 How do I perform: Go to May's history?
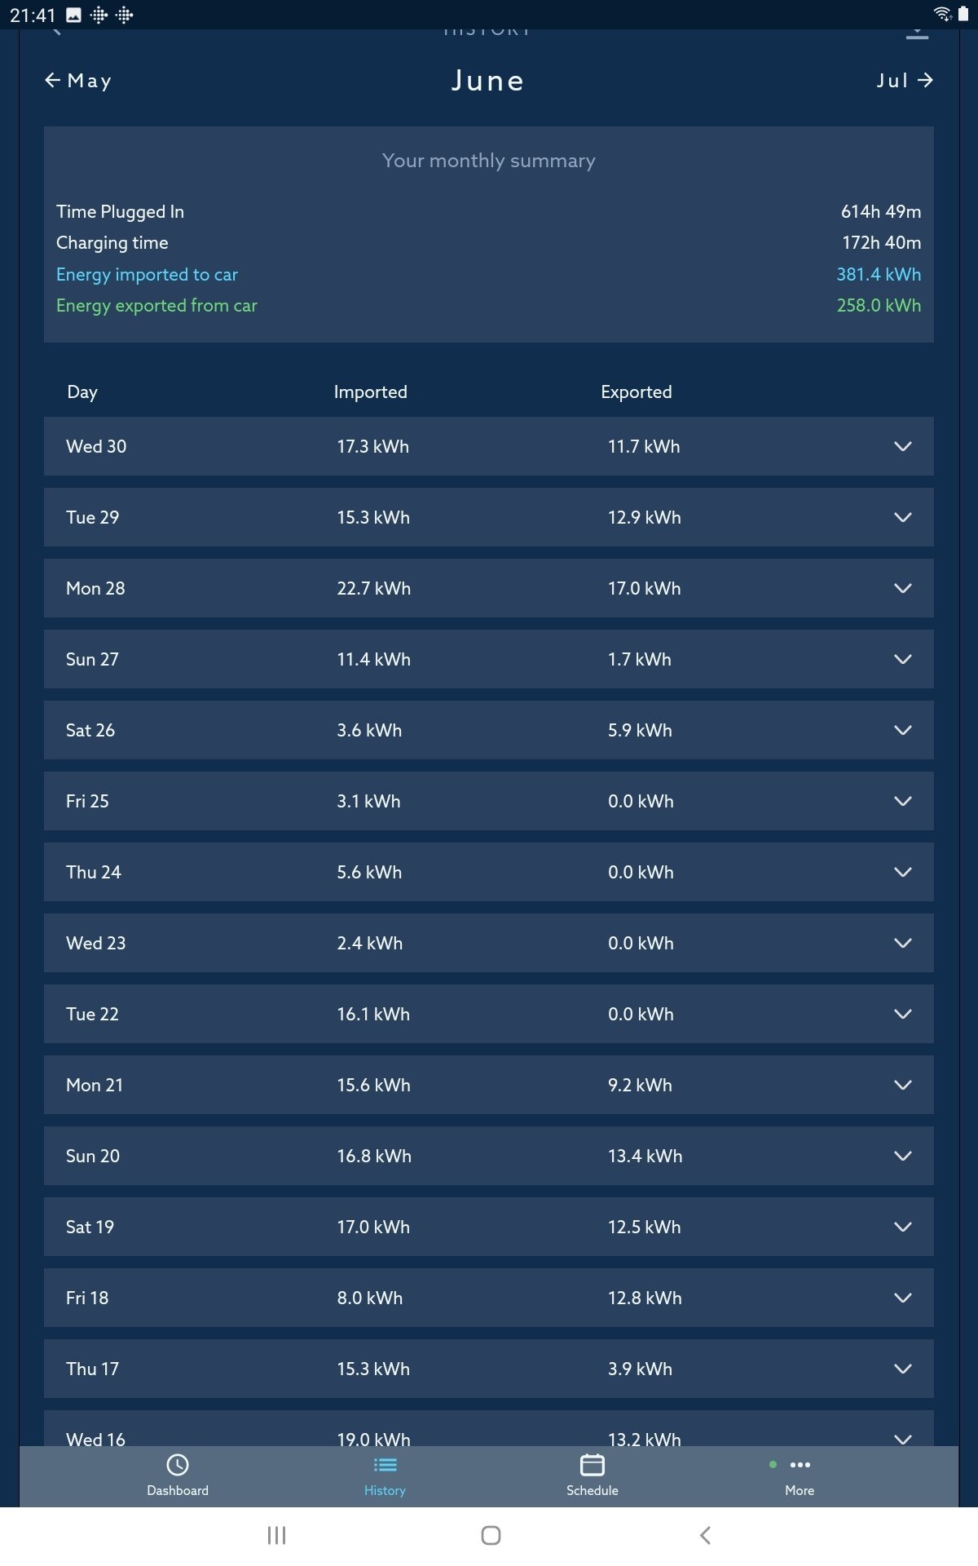point(79,80)
